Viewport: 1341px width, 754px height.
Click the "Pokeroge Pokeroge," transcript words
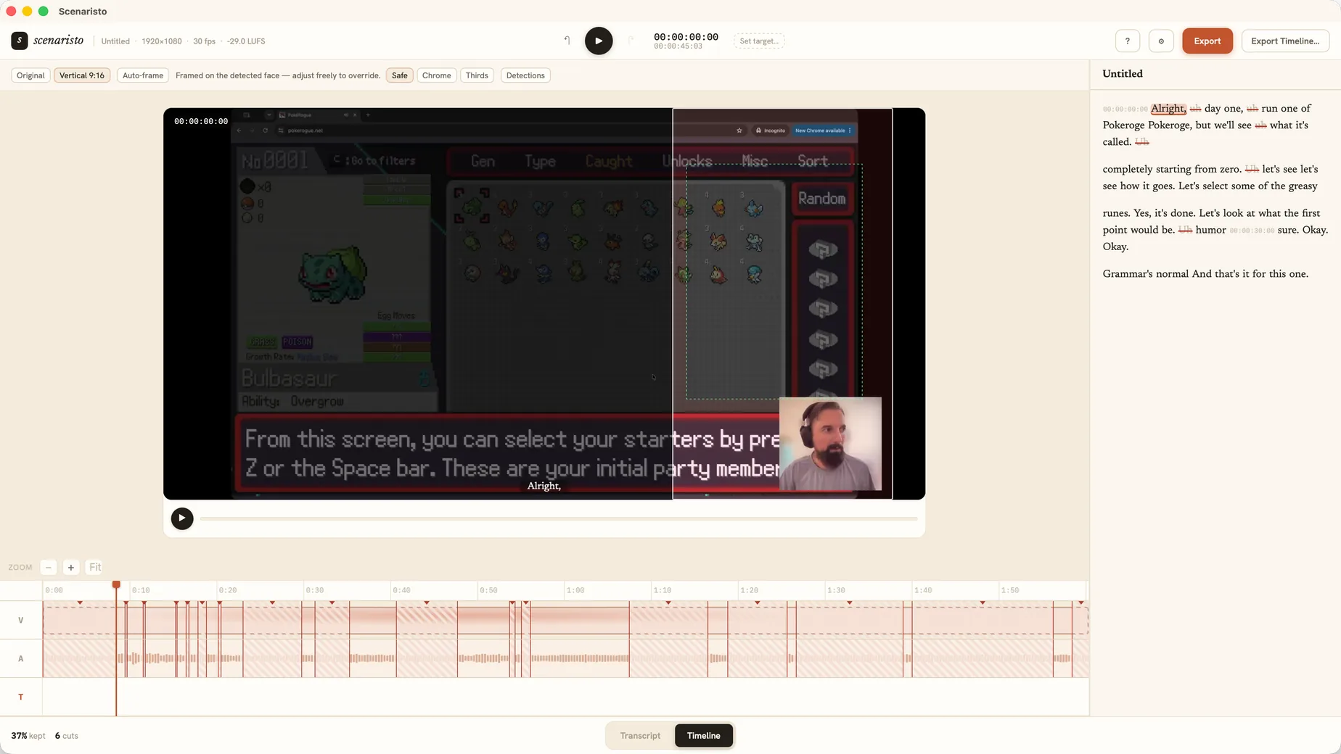pos(1147,125)
